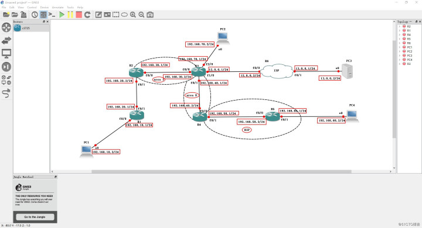Open the Edit menu
This screenshot has height=228, width=422.
(x=12, y=7)
